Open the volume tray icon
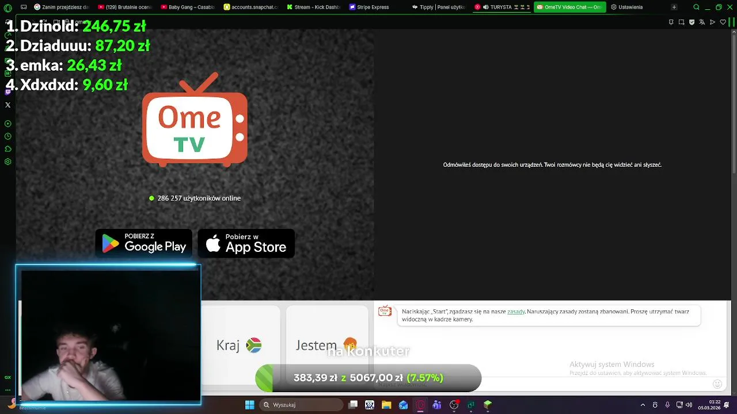Image resolution: width=737 pixels, height=414 pixels. click(x=689, y=405)
